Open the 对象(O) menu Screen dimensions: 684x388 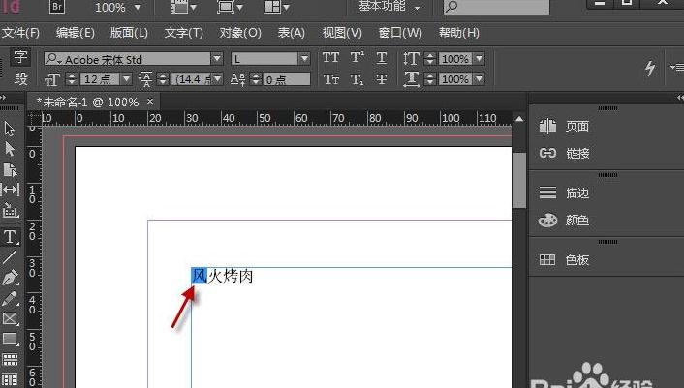240,33
